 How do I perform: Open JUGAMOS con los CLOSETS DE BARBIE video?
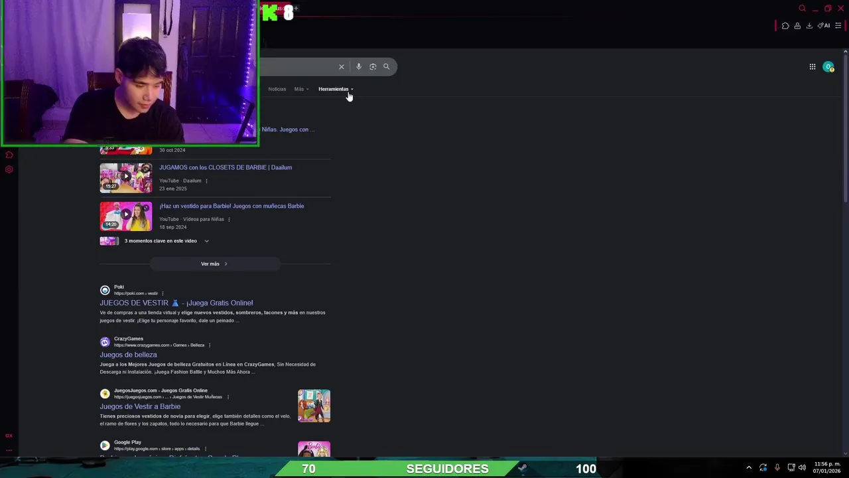[226, 167]
